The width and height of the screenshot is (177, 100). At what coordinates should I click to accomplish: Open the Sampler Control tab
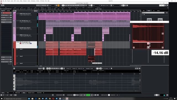click(31, 93)
